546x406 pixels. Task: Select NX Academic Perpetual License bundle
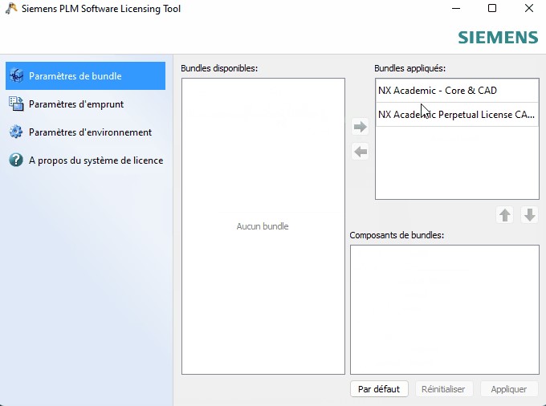[x=457, y=115]
